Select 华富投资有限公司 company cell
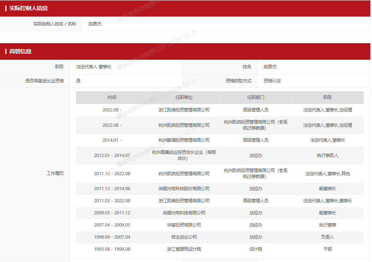 pos(184,225)
